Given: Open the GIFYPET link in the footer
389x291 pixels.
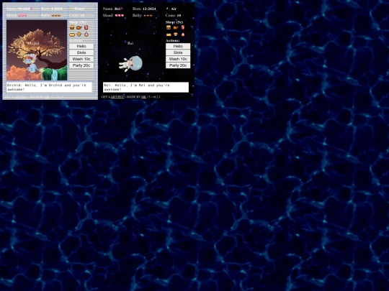Looking at the screenshot, I should 117,97.
